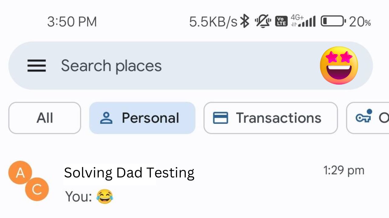The width and height of the screenshot is (389, 218).
Task: Tap the orange avatar with letter C
Action: click(x=37, y=189)
